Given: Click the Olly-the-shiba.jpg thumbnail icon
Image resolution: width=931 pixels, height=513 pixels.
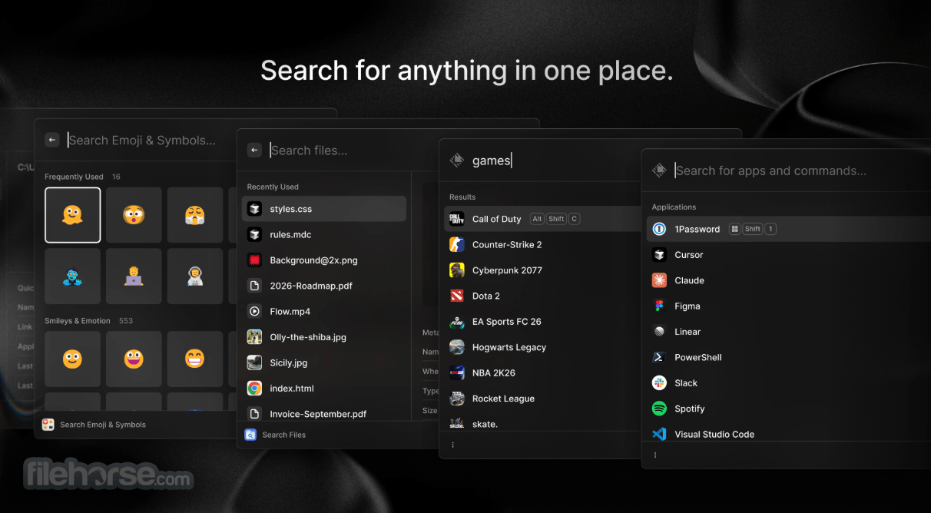Looking at the screenshot, I should tap(254, 337).
